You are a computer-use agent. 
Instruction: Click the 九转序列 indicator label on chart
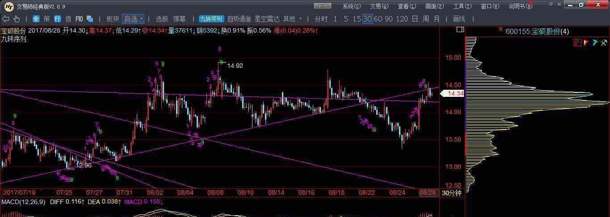coord(13,39)
